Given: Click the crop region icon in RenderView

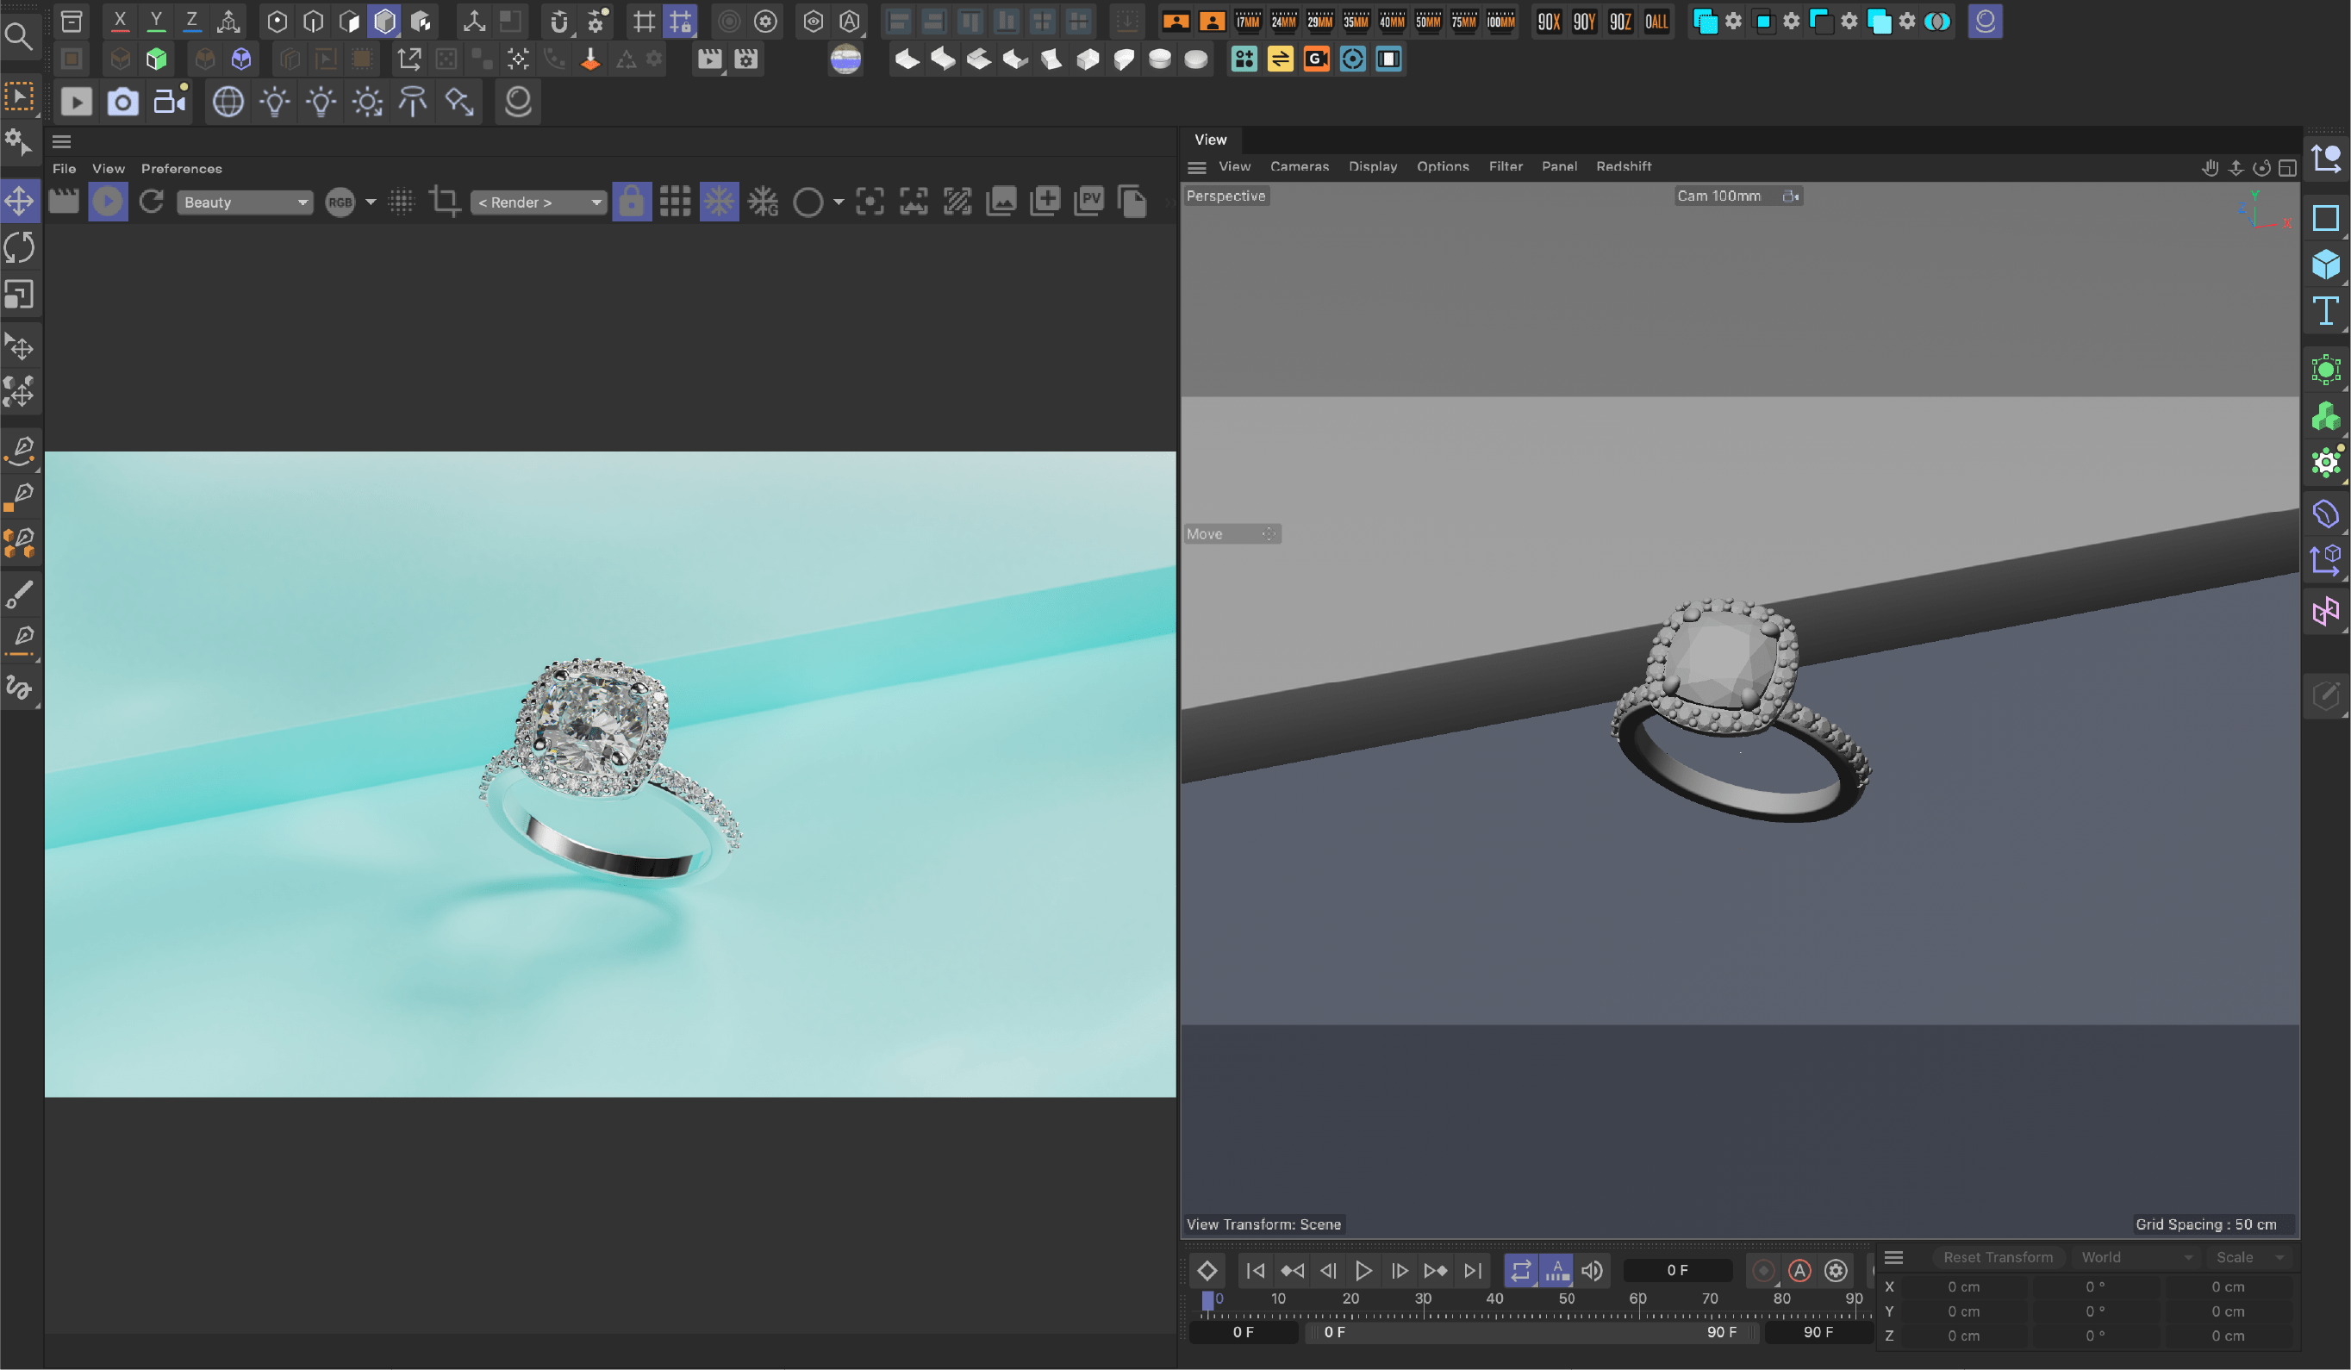Looking at the screenshot, I should 444,202.
